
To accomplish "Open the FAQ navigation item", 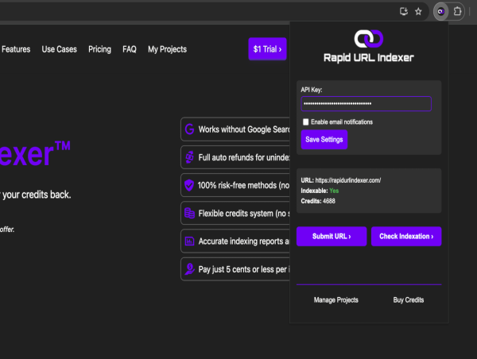I will (130, 49).
